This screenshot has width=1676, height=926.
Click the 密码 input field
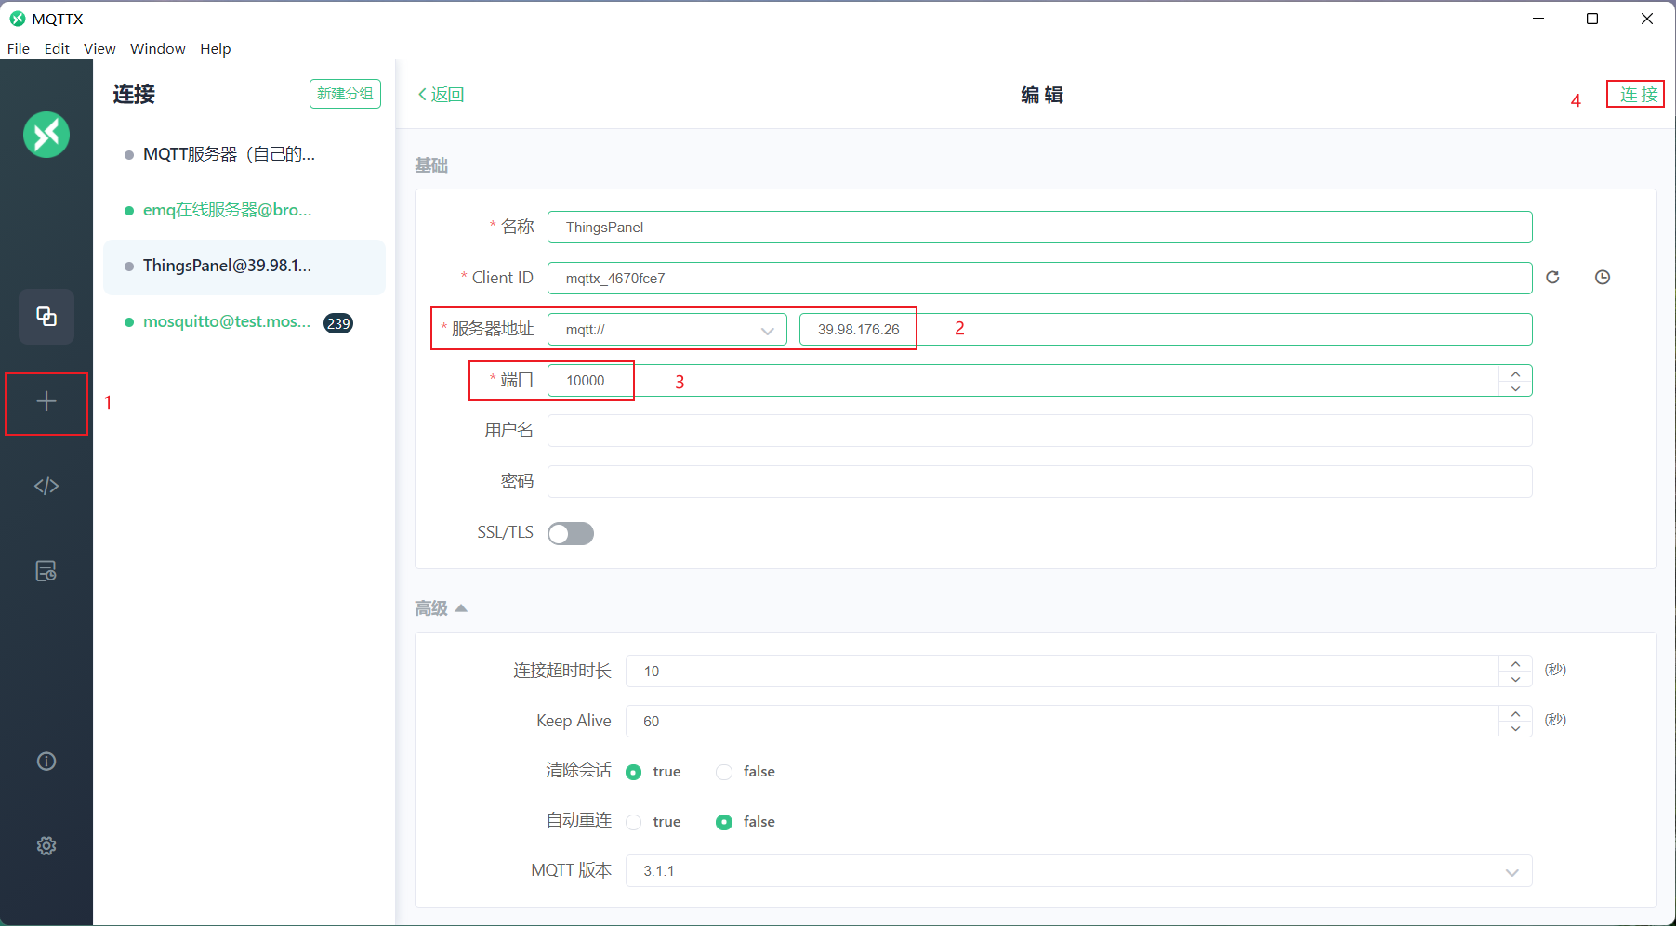click(1039, 482)
